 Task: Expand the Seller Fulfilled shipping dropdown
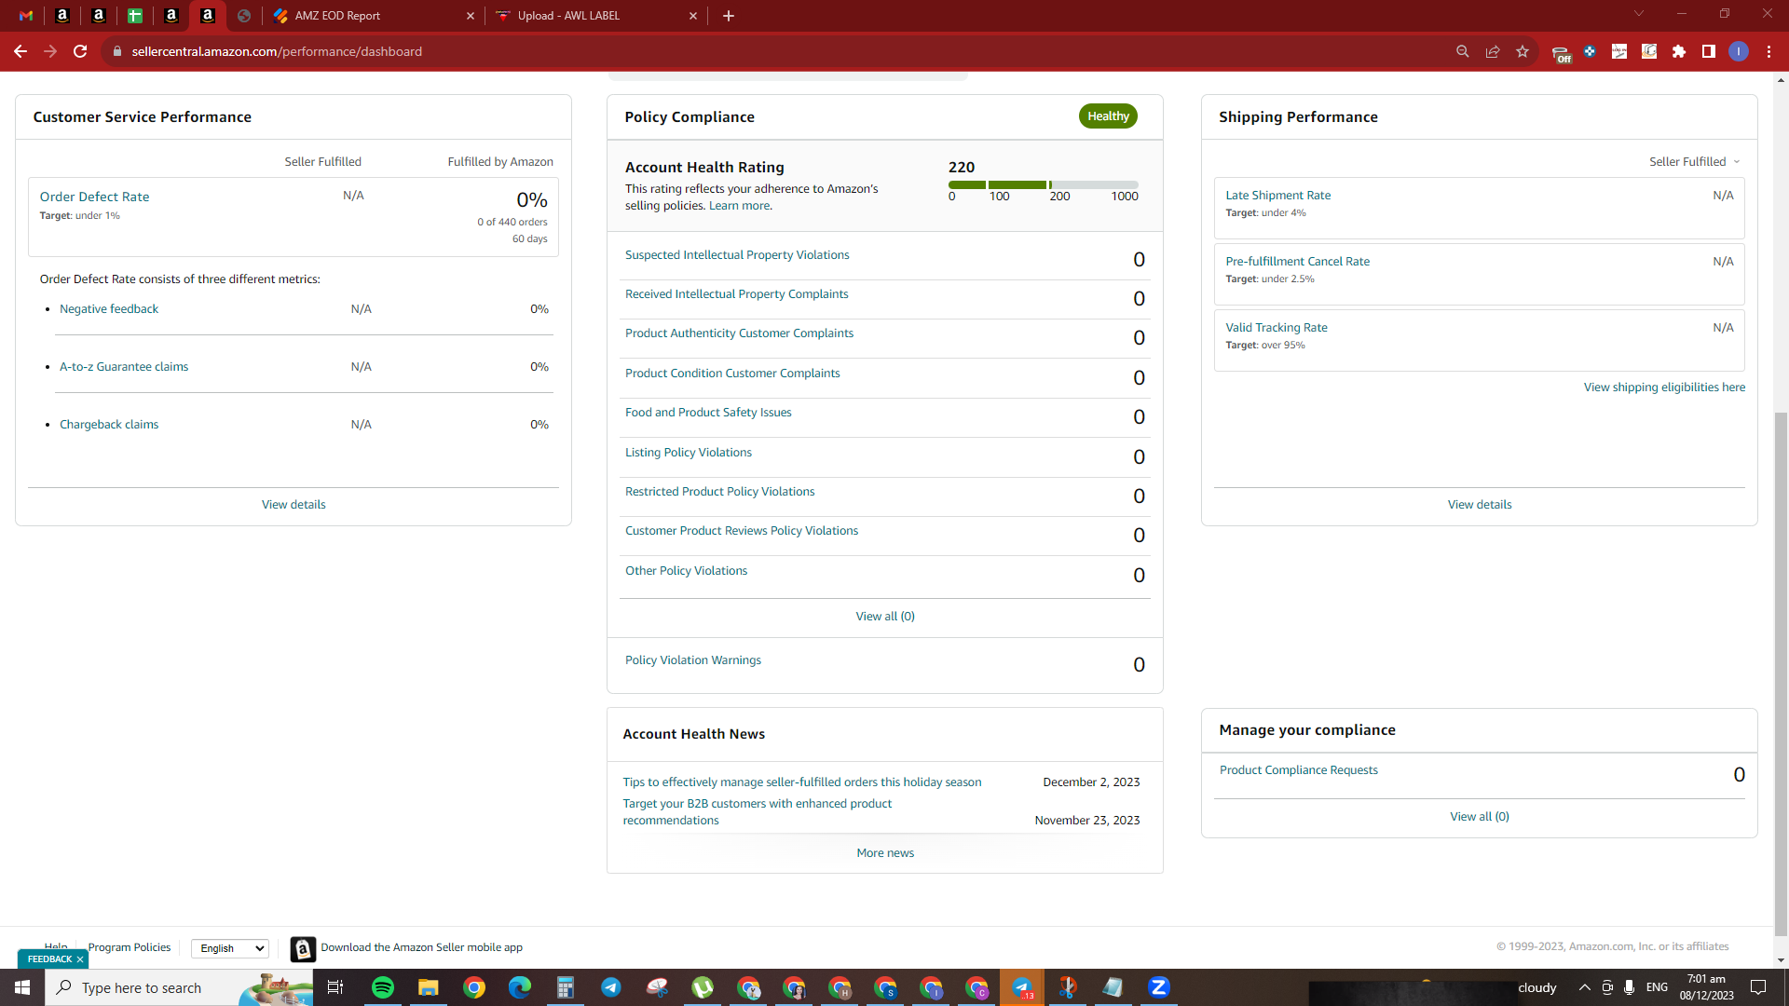[1695, 162]
